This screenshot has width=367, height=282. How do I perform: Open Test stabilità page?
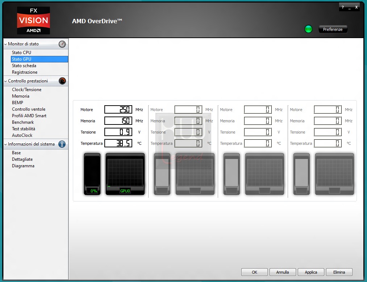tap(24, 129)
